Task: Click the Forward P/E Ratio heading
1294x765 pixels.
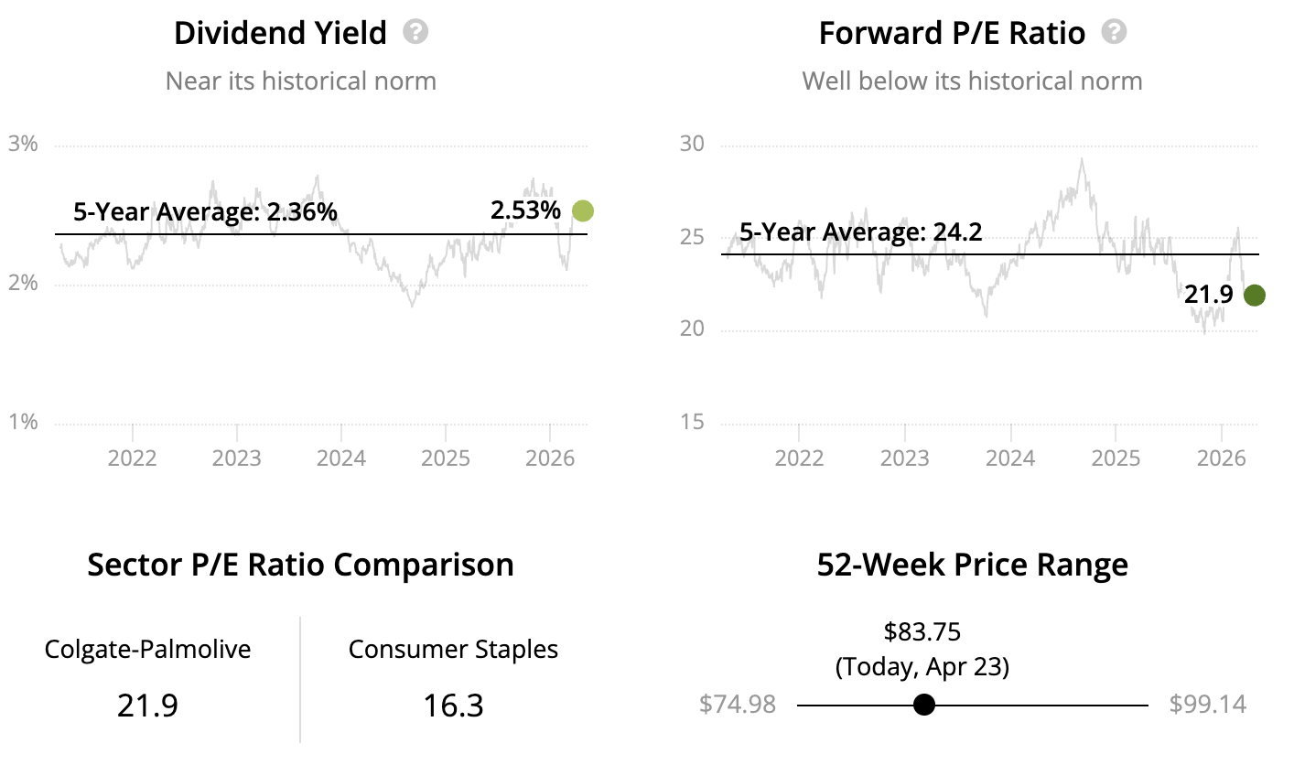Action: (952, 34)
